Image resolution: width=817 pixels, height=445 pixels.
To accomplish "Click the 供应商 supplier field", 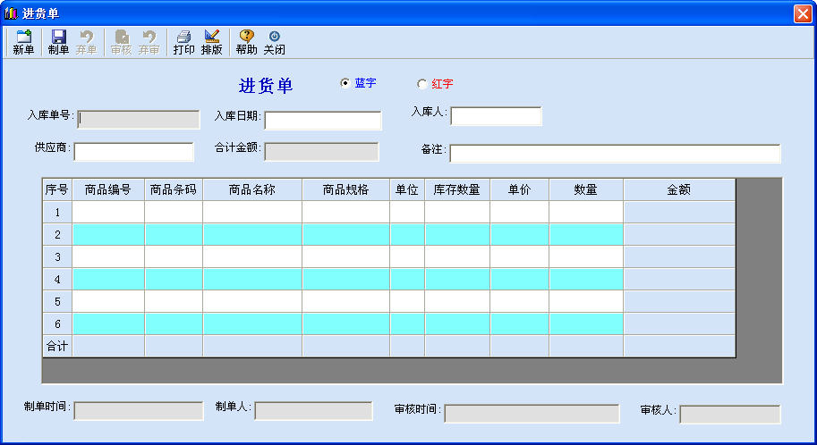I will (133, 152).
